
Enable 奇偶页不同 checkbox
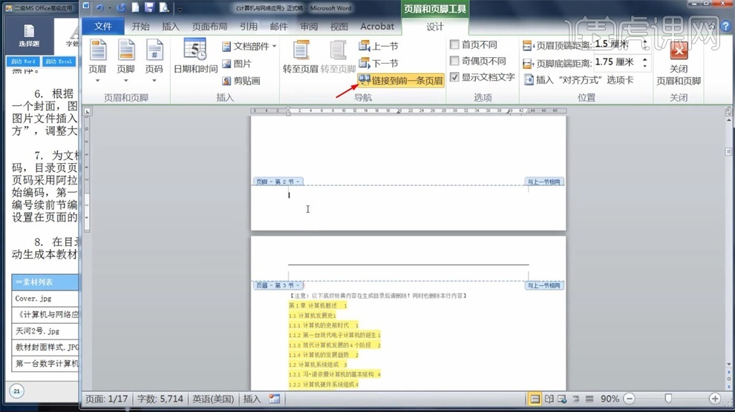coord(454,61)
